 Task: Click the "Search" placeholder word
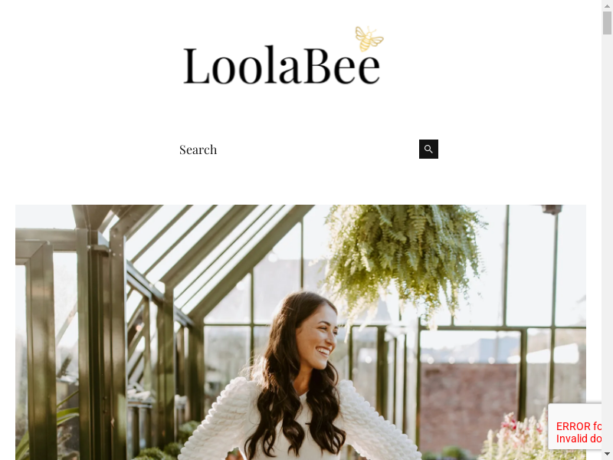198,149
